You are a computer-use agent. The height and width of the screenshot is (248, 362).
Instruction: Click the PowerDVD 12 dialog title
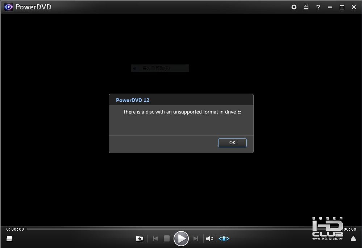(133, 100)
